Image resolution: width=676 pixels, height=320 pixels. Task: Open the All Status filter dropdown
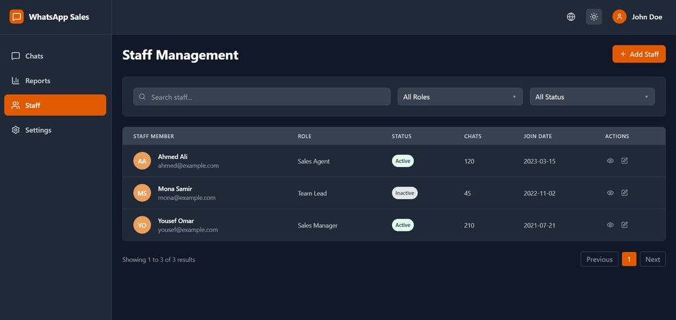(x=591, y=97)
